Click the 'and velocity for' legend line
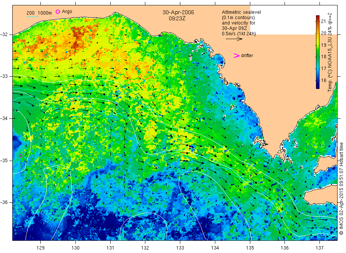Screen dimensions: 346x253 pyautogui.click(x=238, y=23)
